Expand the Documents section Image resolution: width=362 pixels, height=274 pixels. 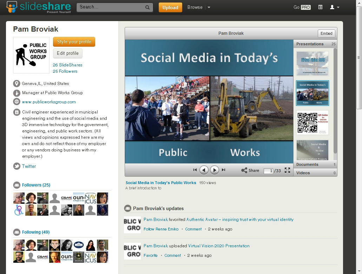(x=315, y=164)
